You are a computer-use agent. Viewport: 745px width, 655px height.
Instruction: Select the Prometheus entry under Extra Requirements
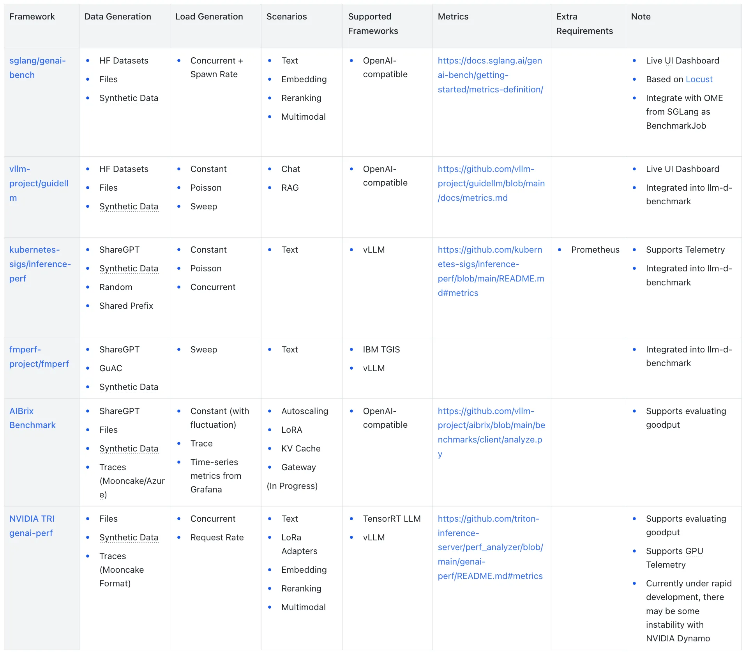(x=595, y=250)
